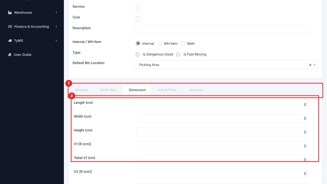
Task: Expand the TyMS sidebar chevron
Action: (x=56, y=41)
